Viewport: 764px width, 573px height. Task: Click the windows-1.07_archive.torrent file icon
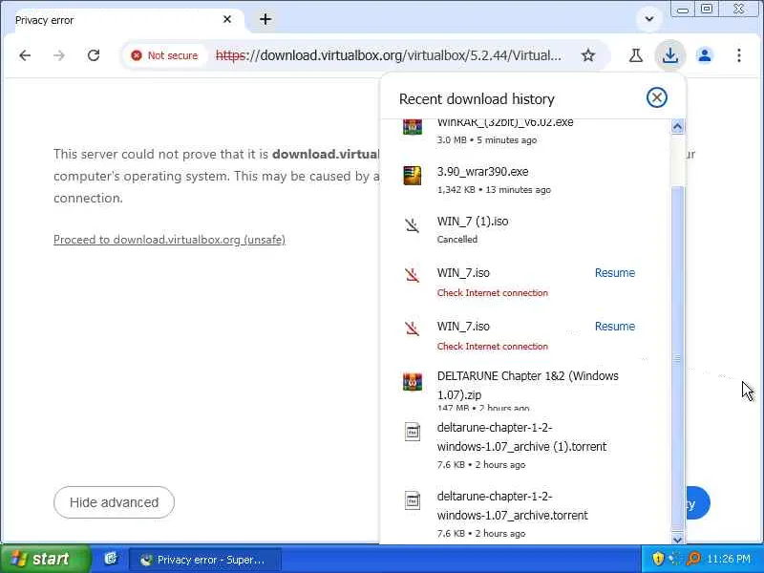coord(413,500)
